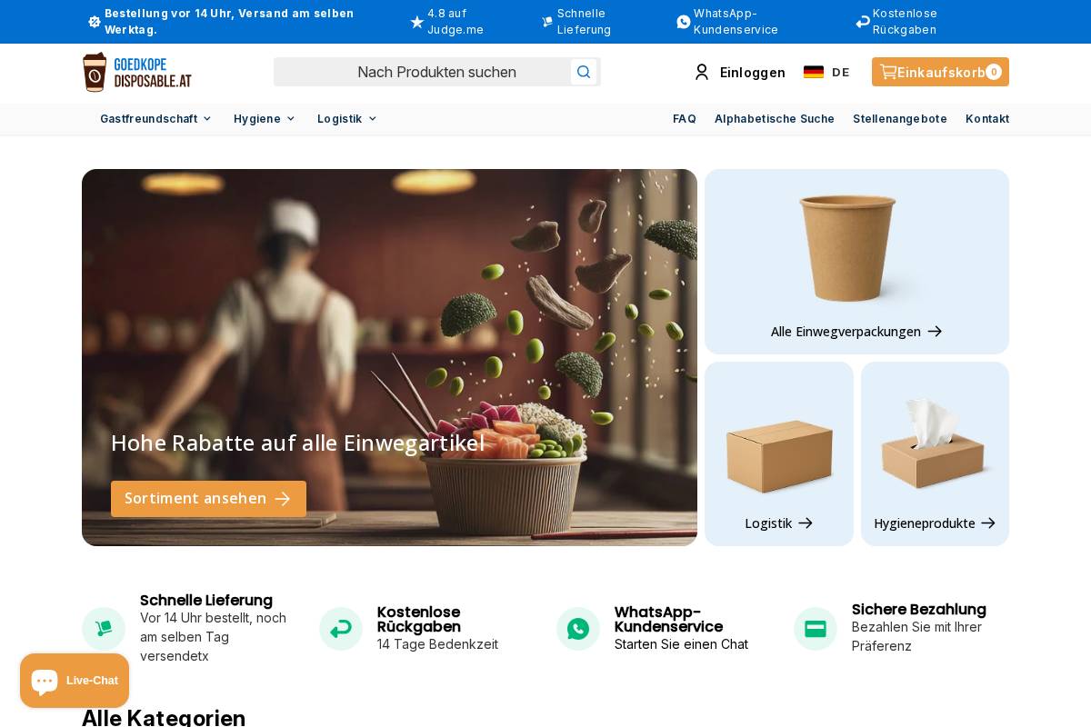Open the Alphabetische Suche link
This screenshot has width=1091, height=727.
(x=775, y=118)
